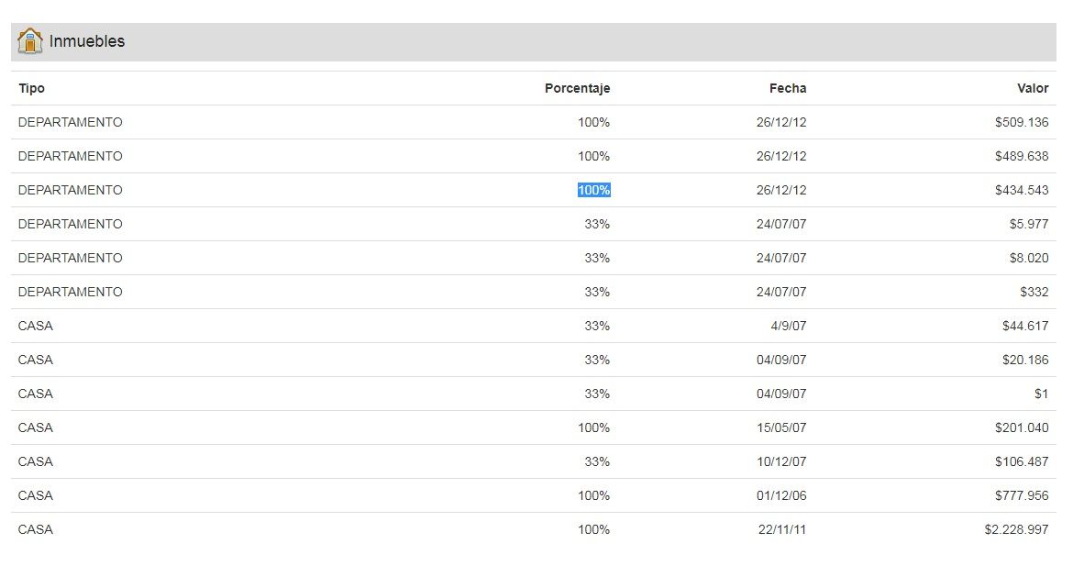Select the Valor column header
This screenshot has height=577, width=1084.
pyautogui.click(x=1033, y=88)
